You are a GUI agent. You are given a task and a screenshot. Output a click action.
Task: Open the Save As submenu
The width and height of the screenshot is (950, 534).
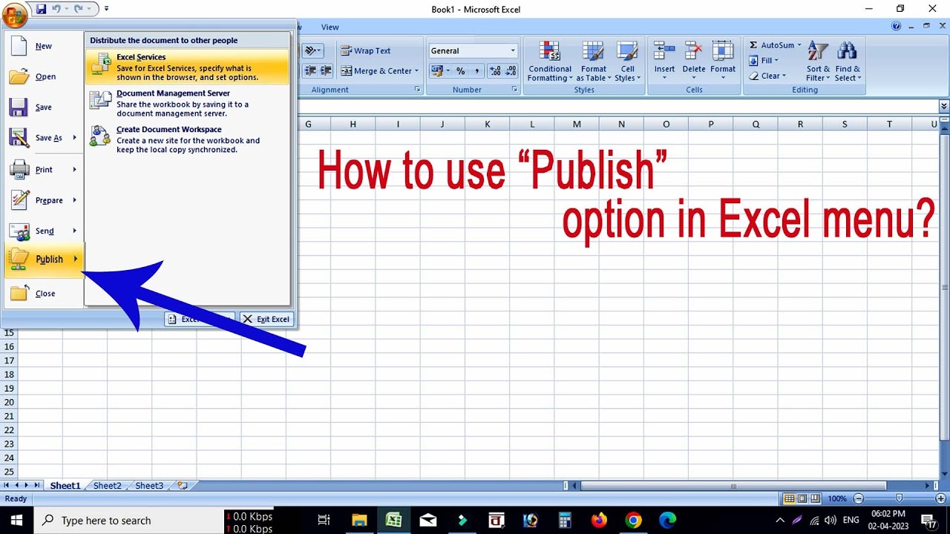click(42, 138)
